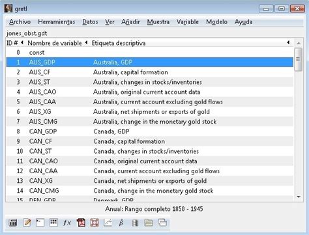
Task: Click the X-Y graph icon
Action: point(108,223)
